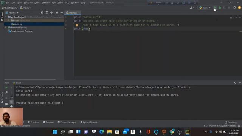Screen dimensions: 242x136
Task: Open the Run menu
Action: click(54, 3)
